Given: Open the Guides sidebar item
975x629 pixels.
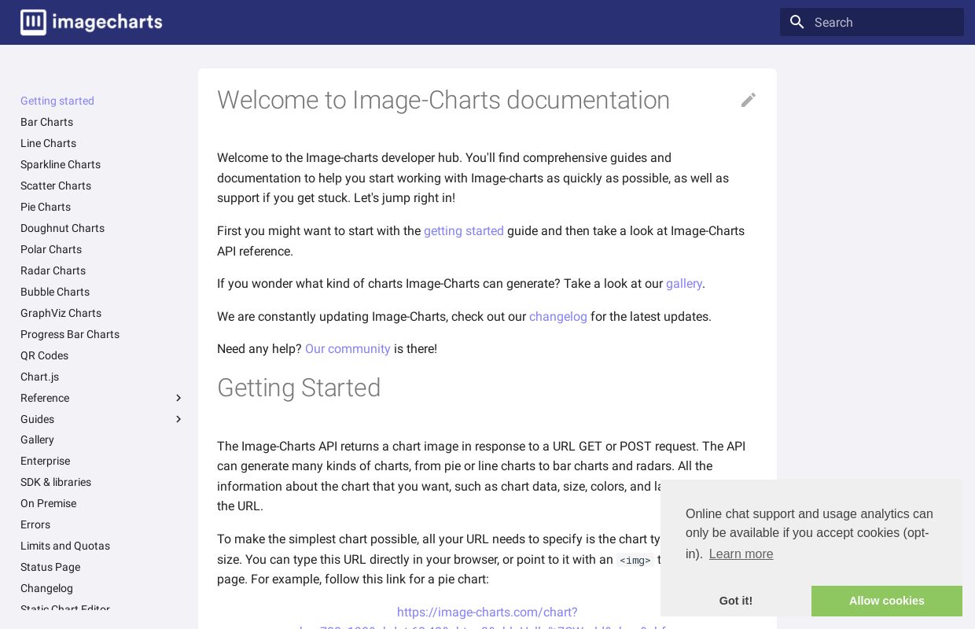Looking at the screenshot, I should [x=37, y=419].
